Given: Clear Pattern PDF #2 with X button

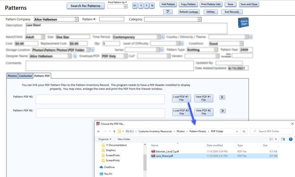Looking at the screenshot, I should click(222, 111).
